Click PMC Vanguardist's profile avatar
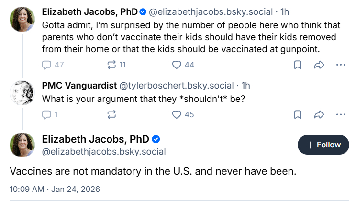 coord(22,93)
